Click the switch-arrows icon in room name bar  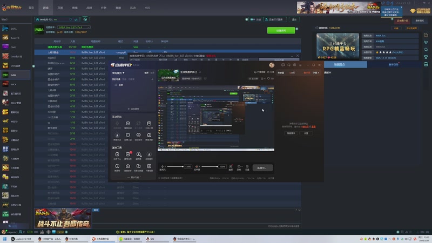click(x=76, y=19)
